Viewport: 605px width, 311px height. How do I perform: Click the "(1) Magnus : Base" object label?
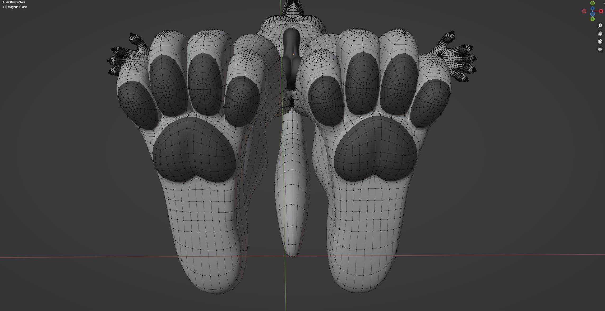point(15,7)
